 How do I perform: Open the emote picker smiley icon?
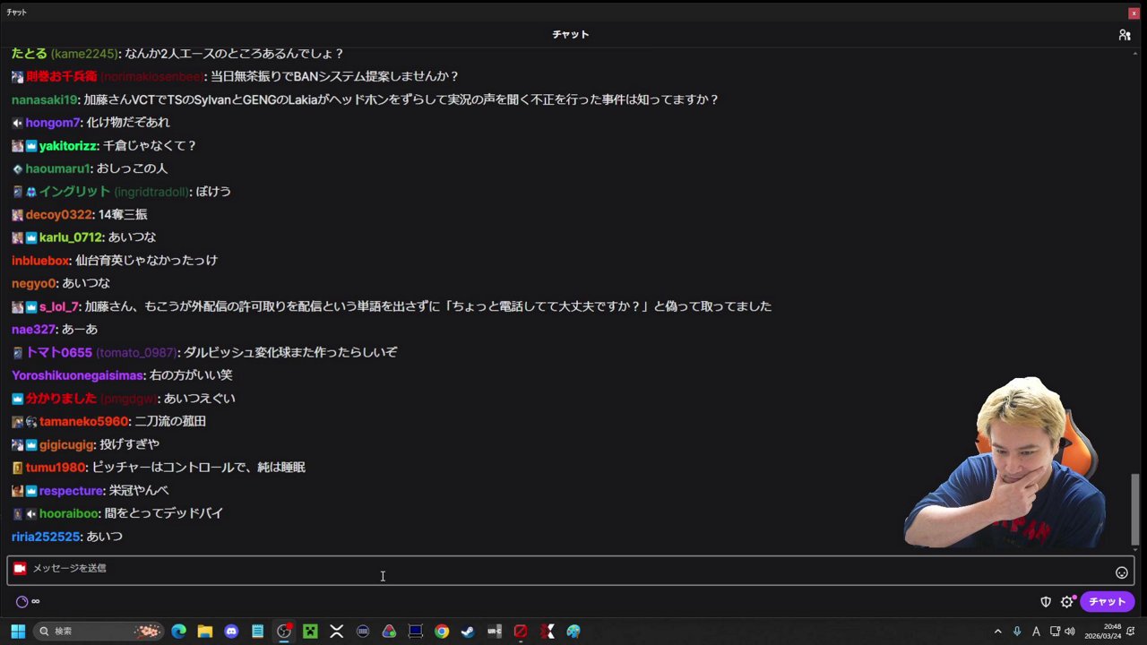click(1122, 572)
